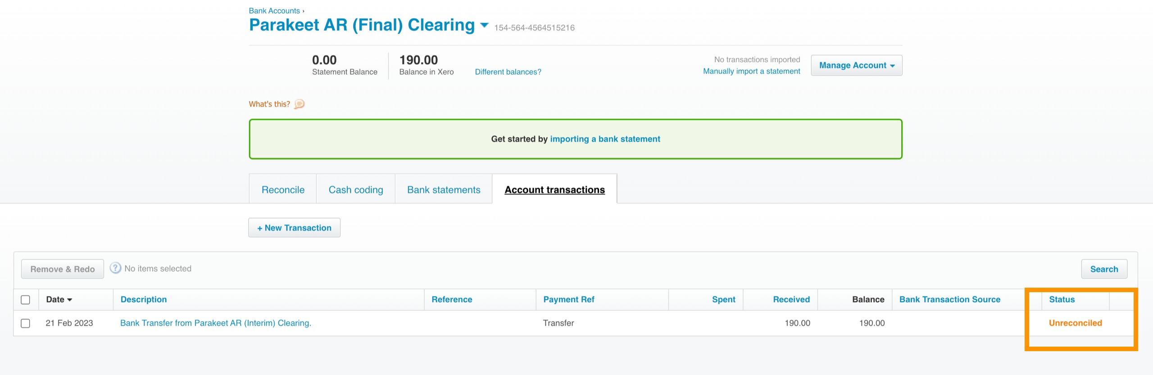Tick the select-all checkbox in table header

26,300
